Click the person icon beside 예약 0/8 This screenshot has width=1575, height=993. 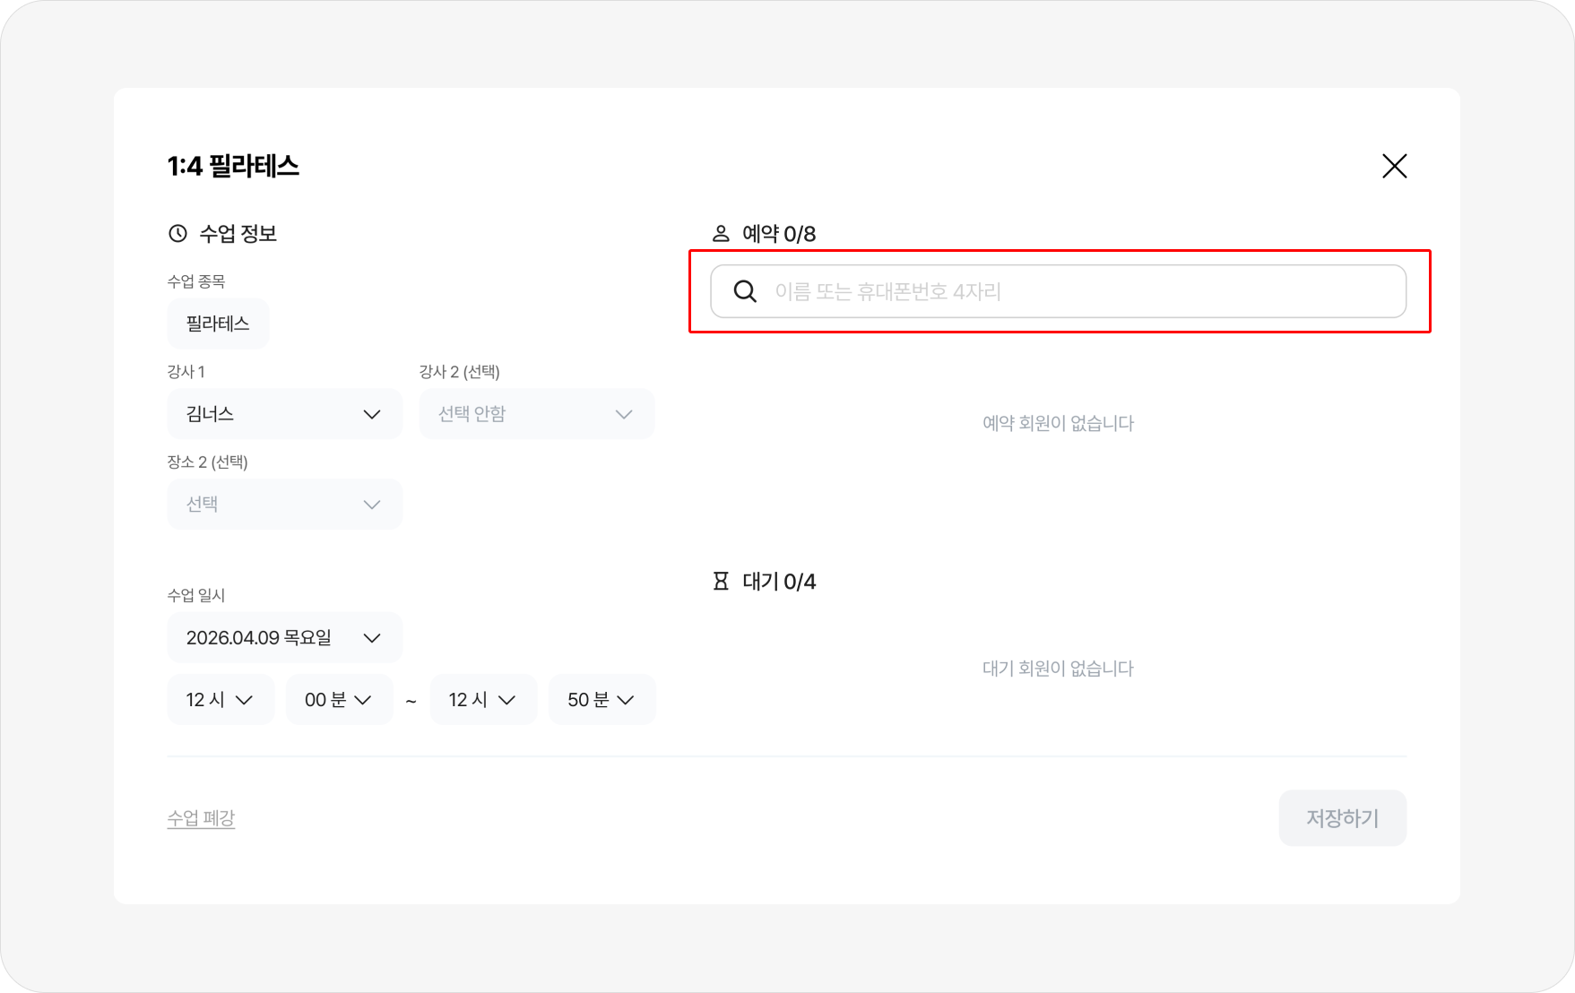(x=721, y=234)
